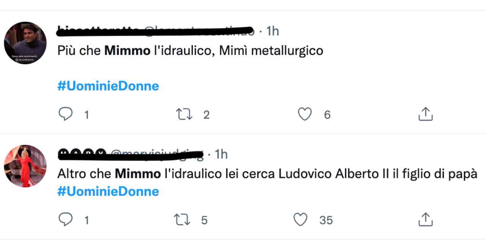Reply to the Ludovico Alberto II tweet
The height and width of the screenshot is (245, 486).
point(65,220)
